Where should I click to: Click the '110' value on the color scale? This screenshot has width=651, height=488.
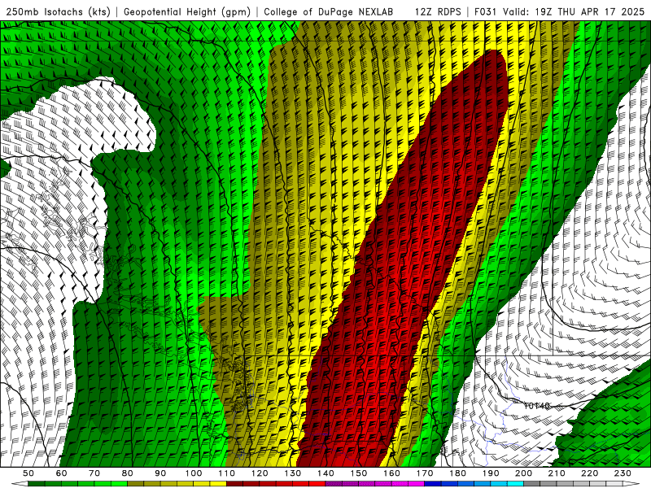pyautogui.click(x=227, y=473)
